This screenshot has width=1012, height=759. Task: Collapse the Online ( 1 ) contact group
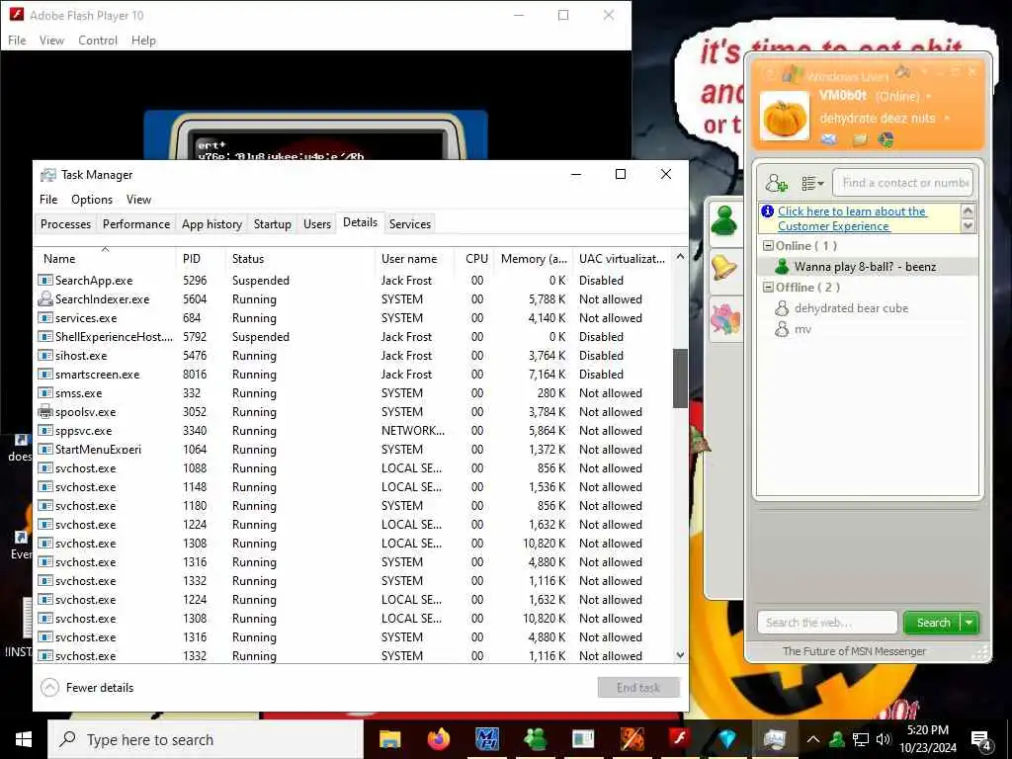point(768,246)
